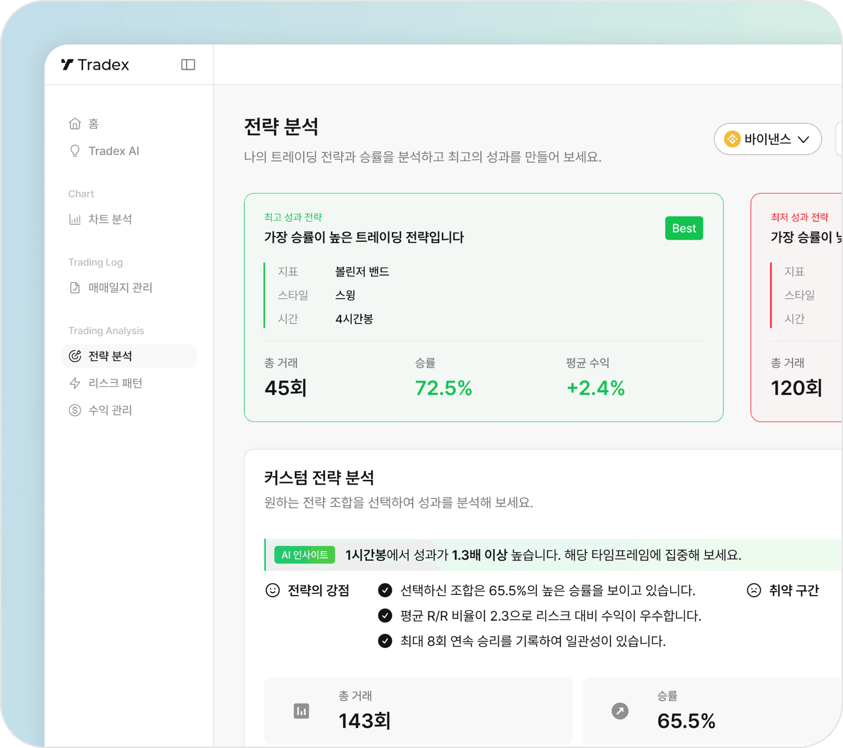
Task: Click the 리스크 패턴 lightning icon
Action: (75, 383)
